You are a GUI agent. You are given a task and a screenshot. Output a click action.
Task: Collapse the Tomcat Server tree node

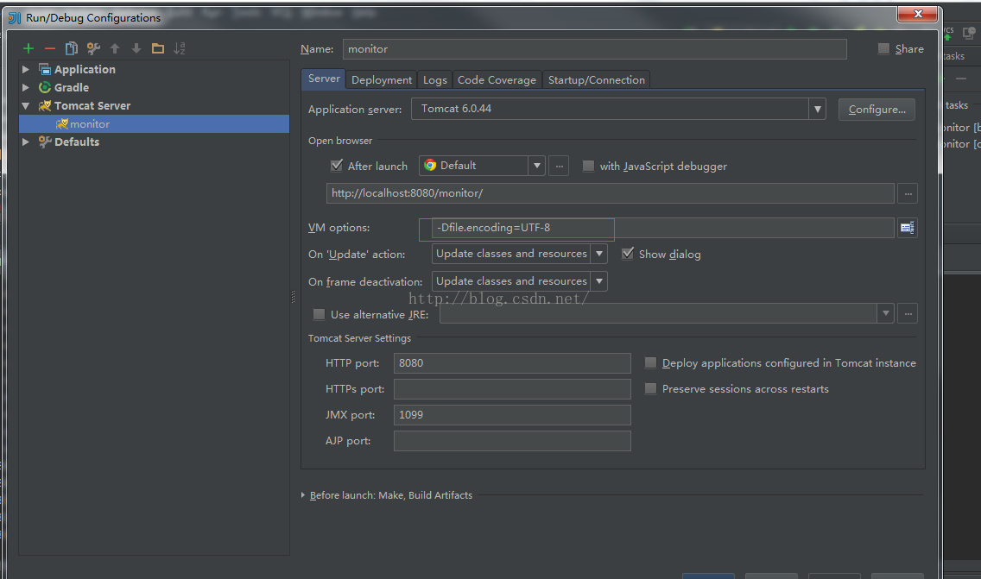pos(26,105)
